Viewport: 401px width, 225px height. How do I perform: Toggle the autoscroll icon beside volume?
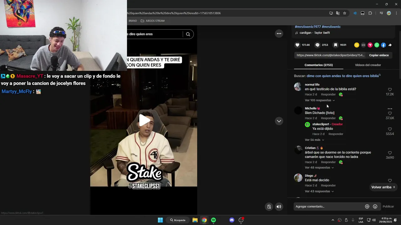tap(269, 207)
